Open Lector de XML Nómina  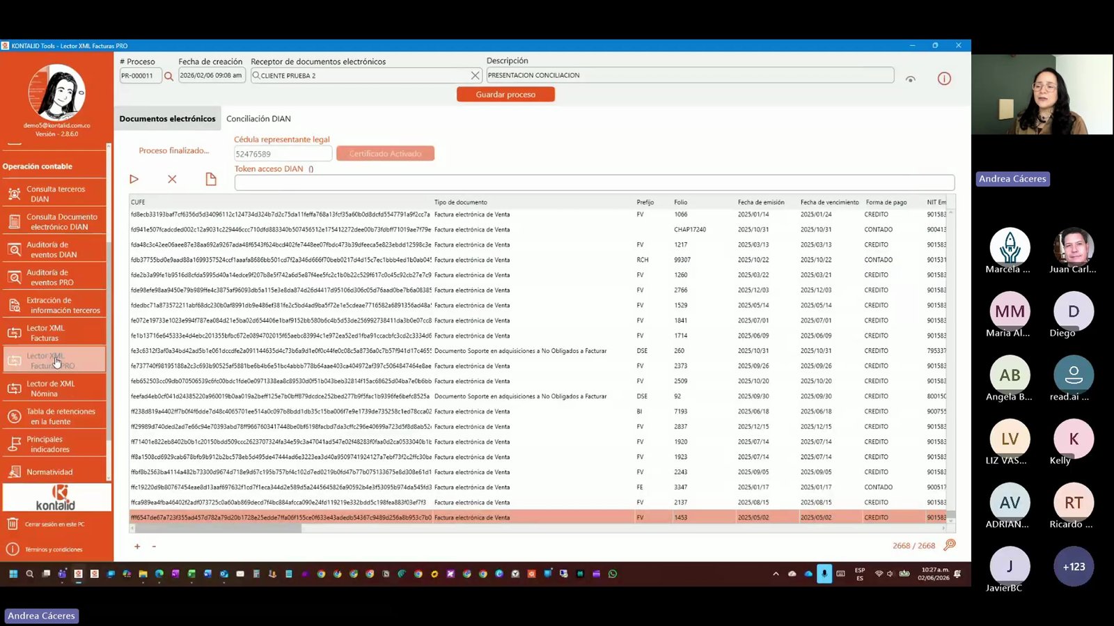click(x=54, y=389)
